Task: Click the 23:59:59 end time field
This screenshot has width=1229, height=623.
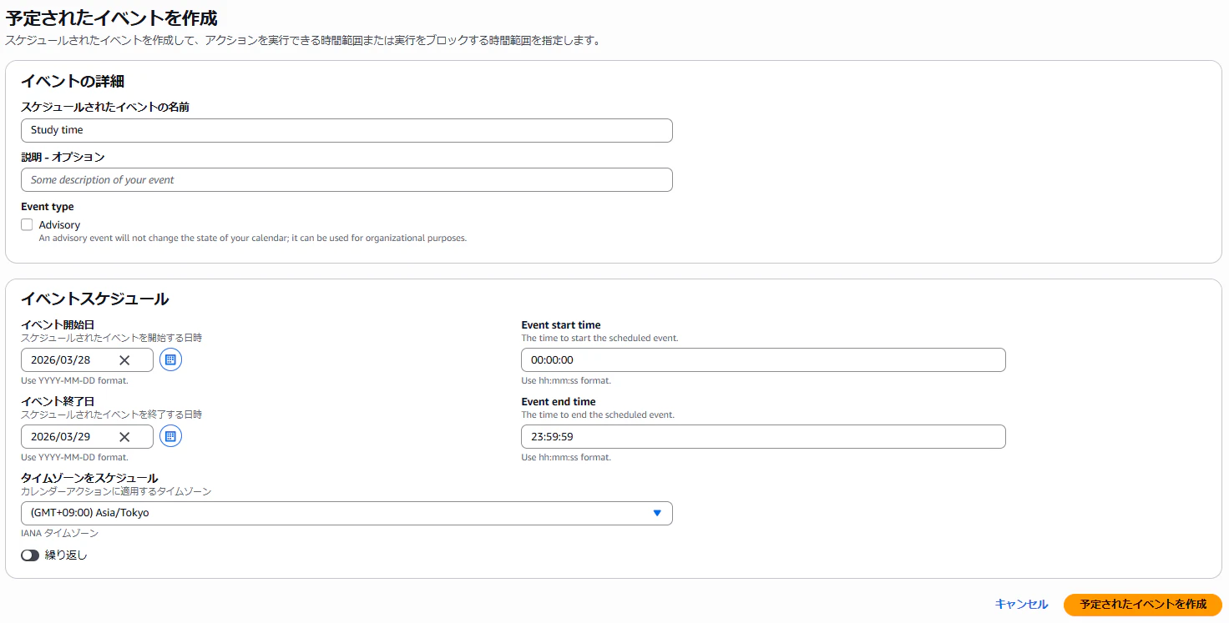Action: click(x=763, y=437)
